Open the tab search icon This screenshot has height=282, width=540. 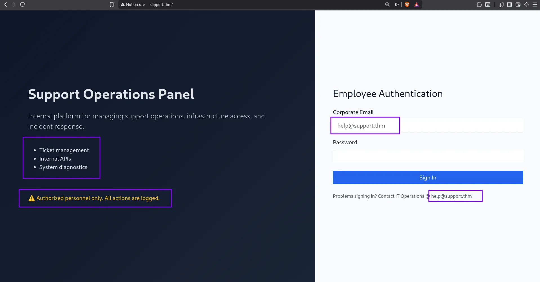(x=488, y=5)
